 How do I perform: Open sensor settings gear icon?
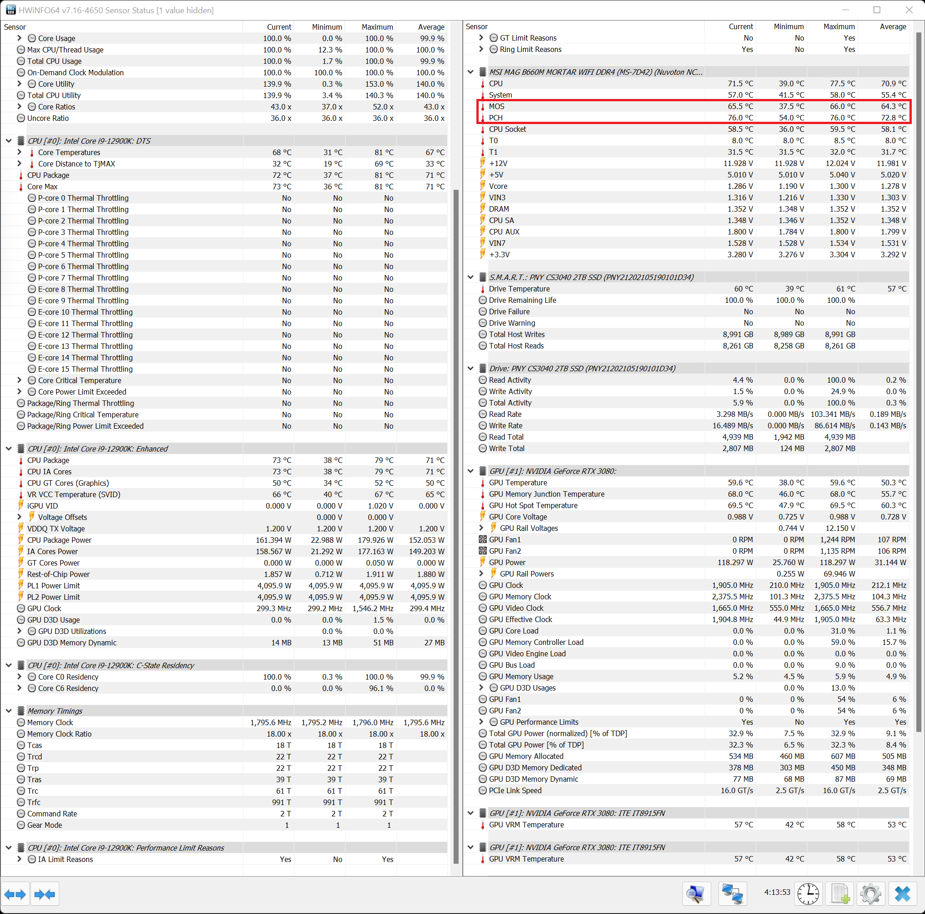[x=870, y=894]
